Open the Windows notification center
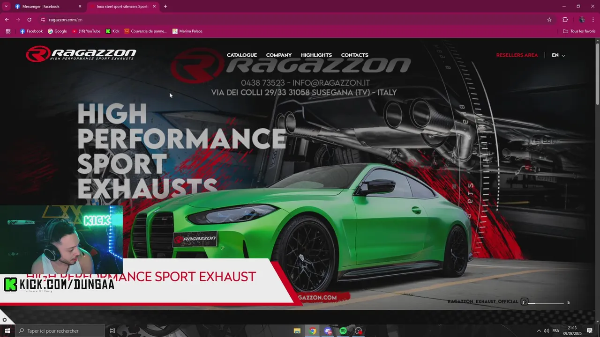Image resolution: width=600 pixels, height=337 pixels. point(590,331)
